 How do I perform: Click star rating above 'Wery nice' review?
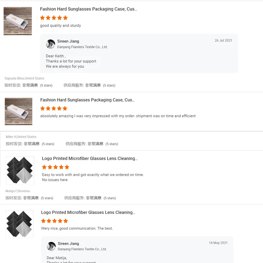coord(54,221)
